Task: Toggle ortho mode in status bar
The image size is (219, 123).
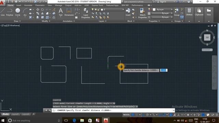Action: 143,115
